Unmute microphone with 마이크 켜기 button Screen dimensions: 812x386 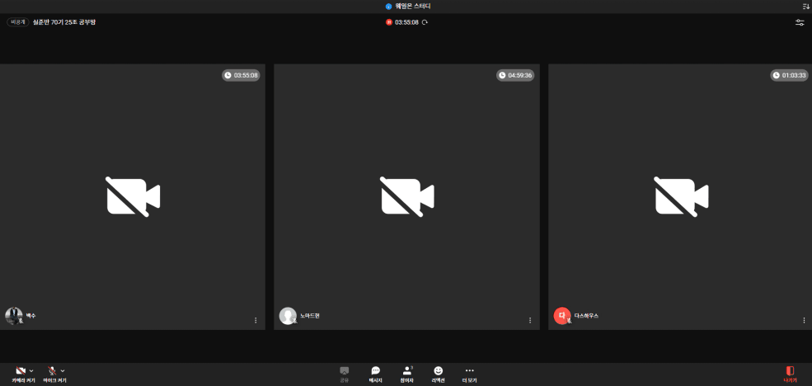tap(54, 374)
